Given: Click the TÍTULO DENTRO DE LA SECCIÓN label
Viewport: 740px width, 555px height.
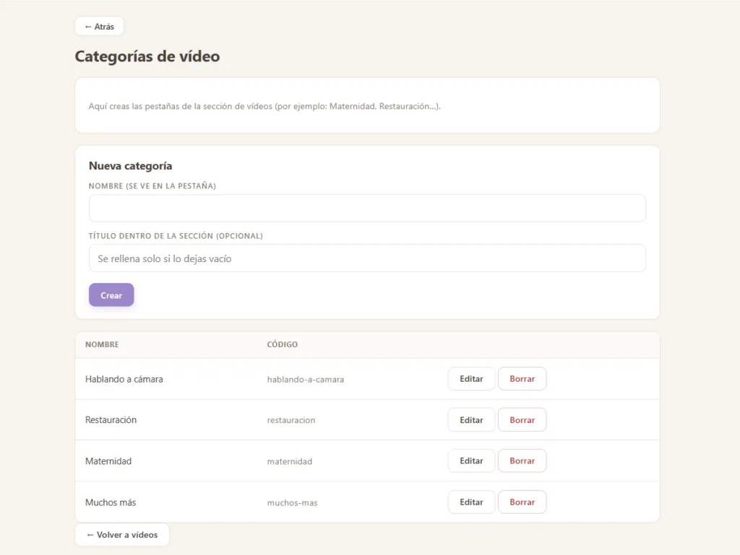Looking at the screenshot, I should (x=176, y=236).
